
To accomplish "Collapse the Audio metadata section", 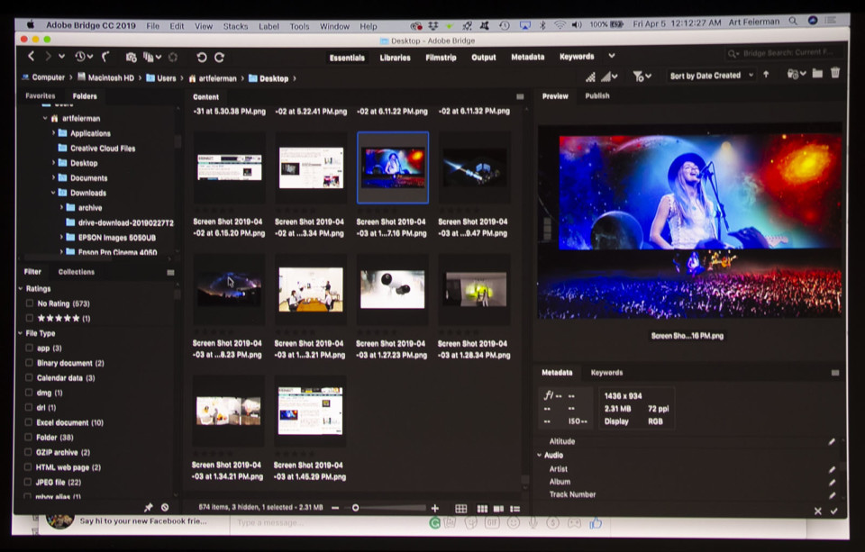I will tap(540, 455).
